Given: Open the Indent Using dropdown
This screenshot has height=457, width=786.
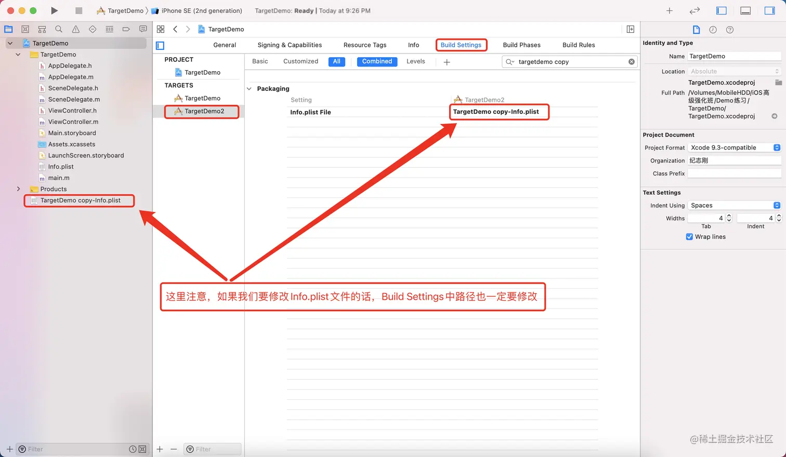Looking at the screenshot, I should coord(735,206).
